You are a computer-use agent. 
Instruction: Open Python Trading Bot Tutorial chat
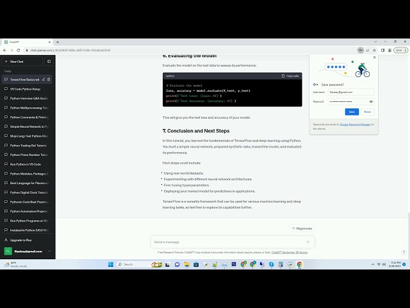click(27, 146)
